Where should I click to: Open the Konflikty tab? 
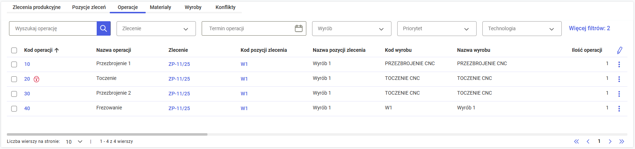click(x=225, y=7)
